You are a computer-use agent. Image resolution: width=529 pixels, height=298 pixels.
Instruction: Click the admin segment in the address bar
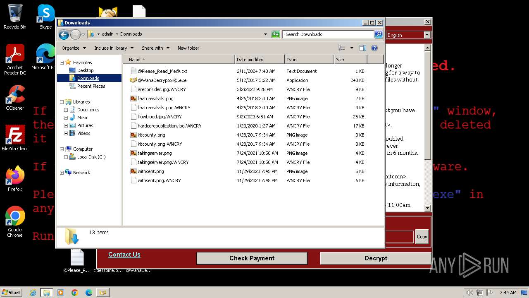click(107, 34)
